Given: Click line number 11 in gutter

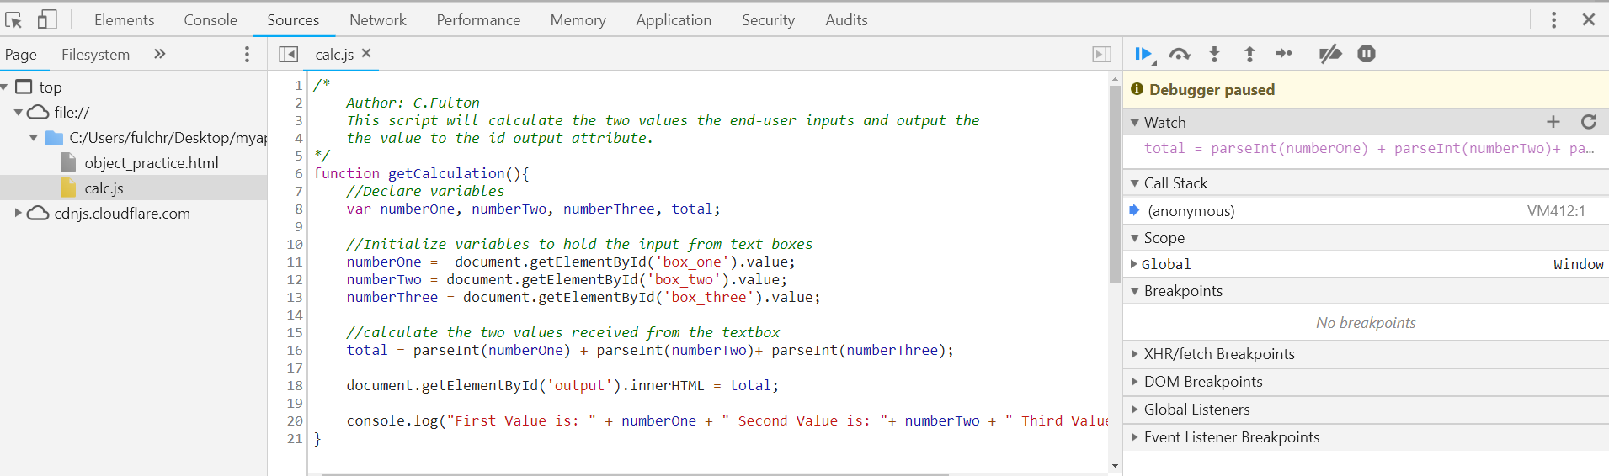Looking at the screenshot, I should tap(295, 262).
